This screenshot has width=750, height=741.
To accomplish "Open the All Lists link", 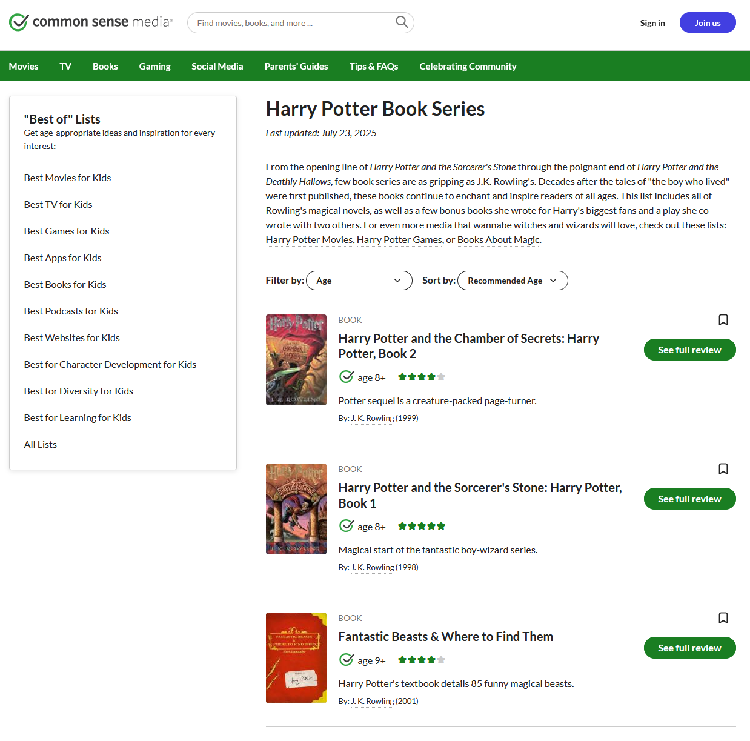I will tap(40, 444).
